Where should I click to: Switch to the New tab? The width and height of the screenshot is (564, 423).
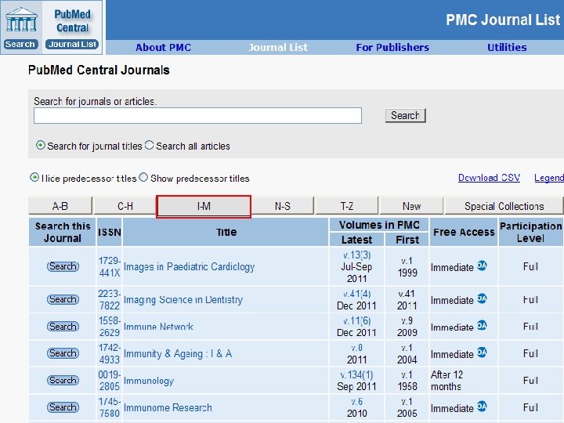tap(411, 206)
